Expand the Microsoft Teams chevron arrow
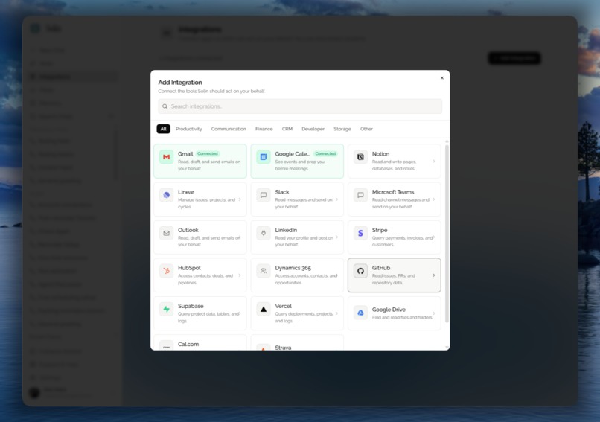 [x=433, y=199]
